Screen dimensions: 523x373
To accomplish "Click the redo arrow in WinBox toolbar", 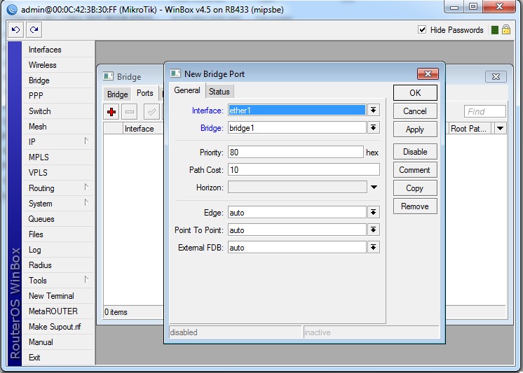I will [x=34, y=30].
